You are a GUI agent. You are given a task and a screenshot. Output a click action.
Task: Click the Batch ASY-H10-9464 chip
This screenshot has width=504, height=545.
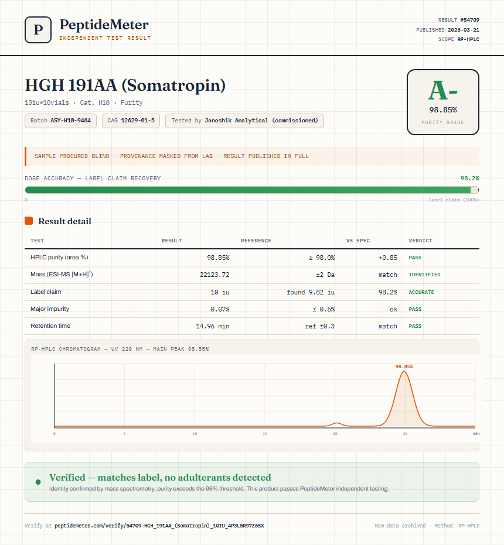[x=60, y=121]
